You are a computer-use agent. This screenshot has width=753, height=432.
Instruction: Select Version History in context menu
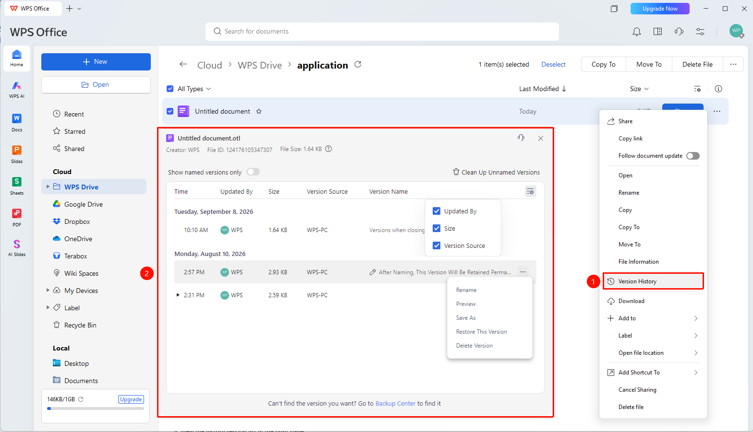pos(653,281)
